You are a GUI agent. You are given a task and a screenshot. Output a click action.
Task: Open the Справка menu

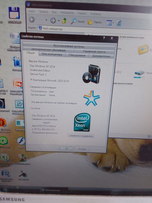pos(95,14)
